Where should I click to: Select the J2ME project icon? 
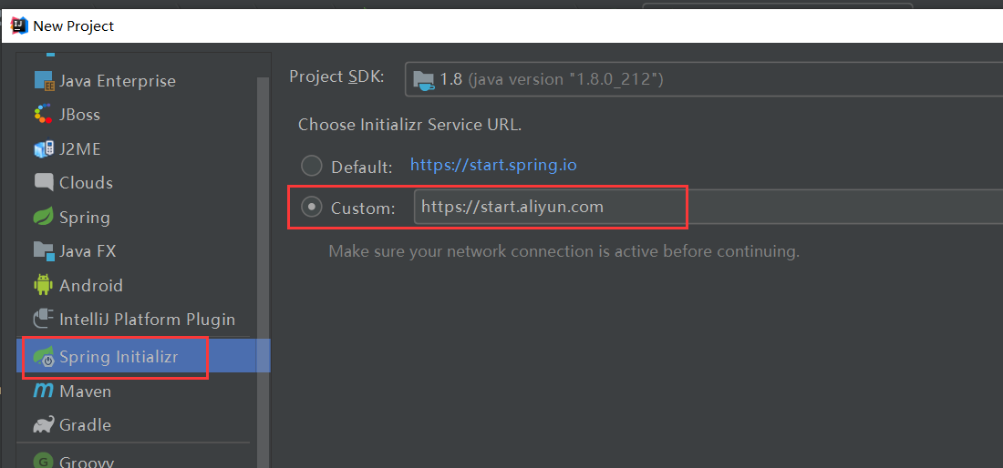click(44, 148)
